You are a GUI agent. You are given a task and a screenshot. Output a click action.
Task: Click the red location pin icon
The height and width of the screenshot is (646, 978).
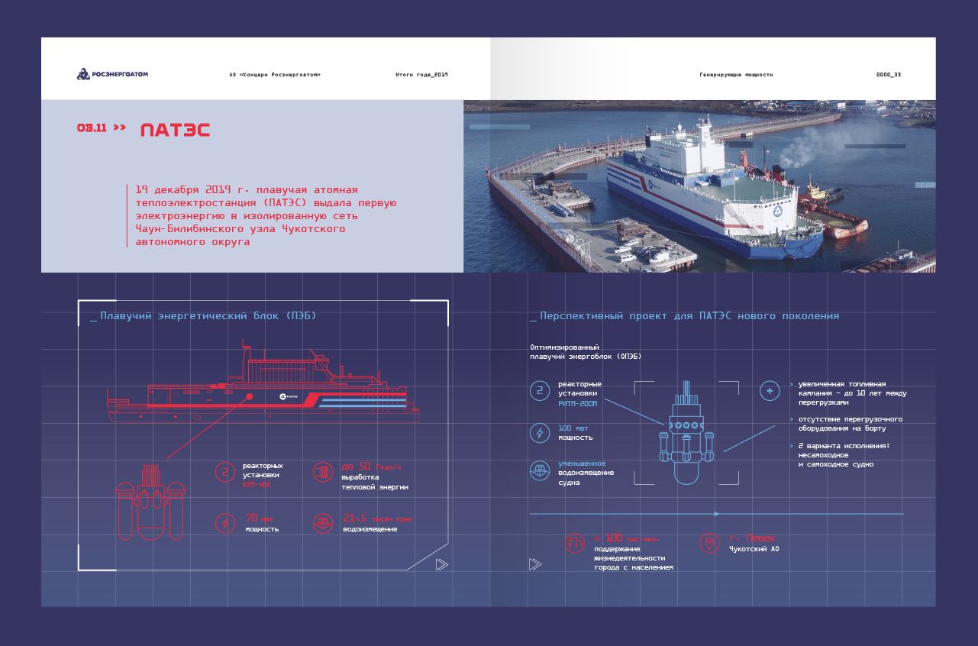(709, 544)
